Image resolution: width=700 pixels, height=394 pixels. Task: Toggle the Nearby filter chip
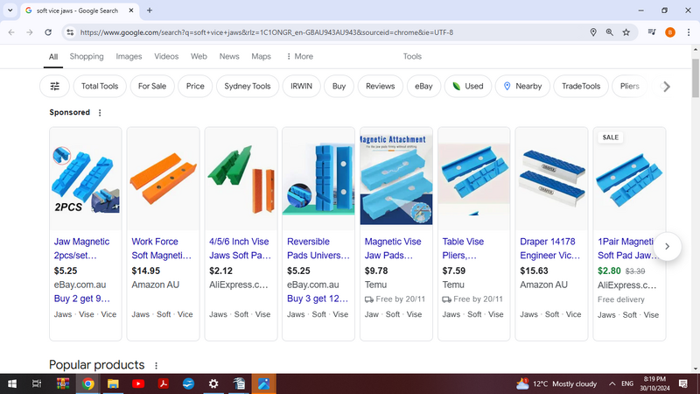point(522,87)
